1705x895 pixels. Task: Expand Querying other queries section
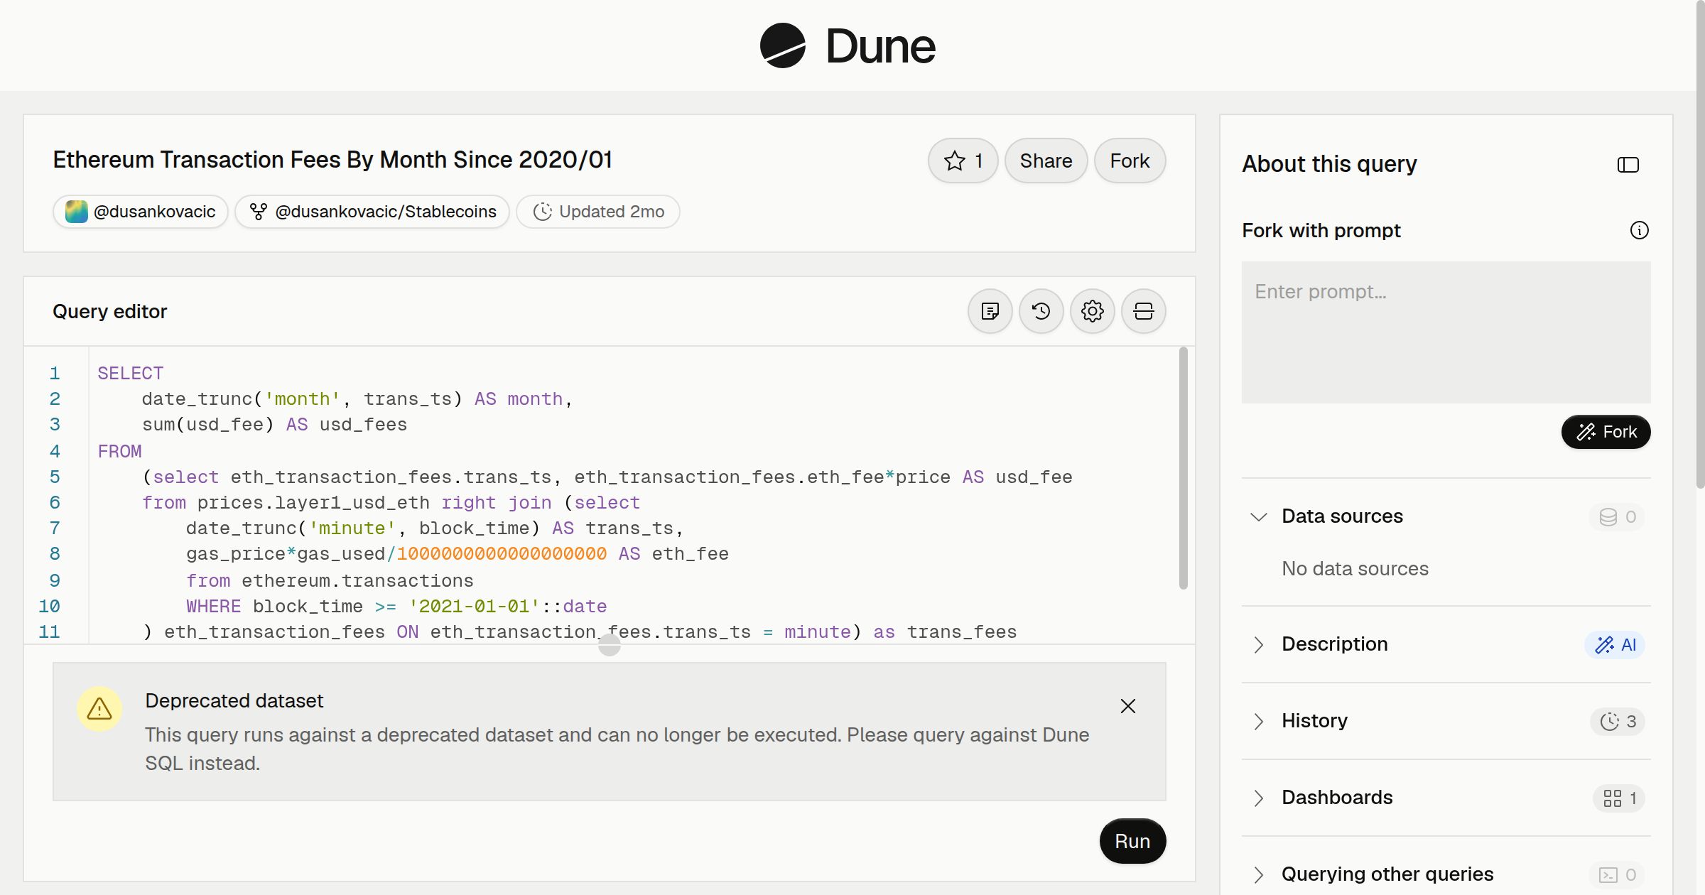coord(1258,874)
